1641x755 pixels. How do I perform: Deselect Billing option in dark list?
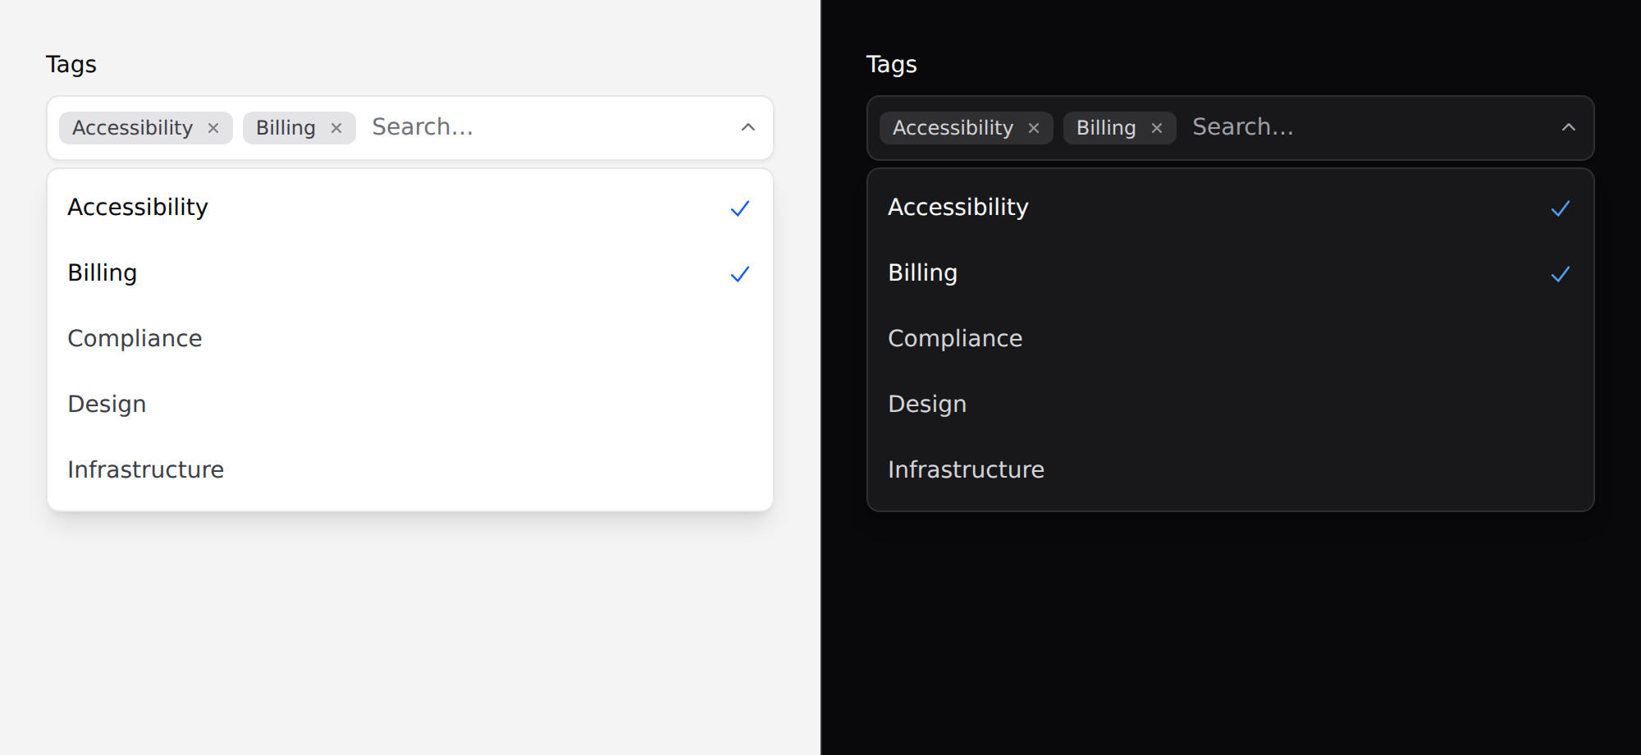click(1231, 273)
